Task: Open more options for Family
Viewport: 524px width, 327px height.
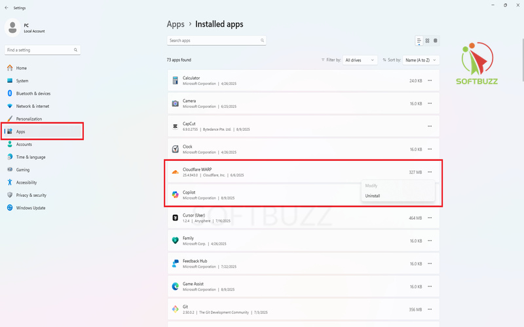Action: (430, 241)
